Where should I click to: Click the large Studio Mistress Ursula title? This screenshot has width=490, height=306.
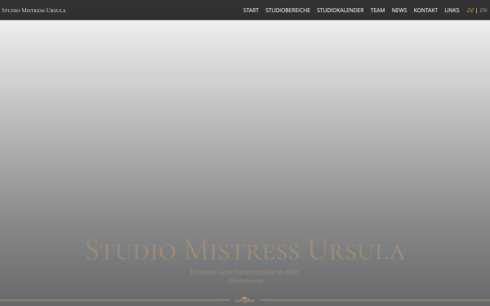coord(245,250)
